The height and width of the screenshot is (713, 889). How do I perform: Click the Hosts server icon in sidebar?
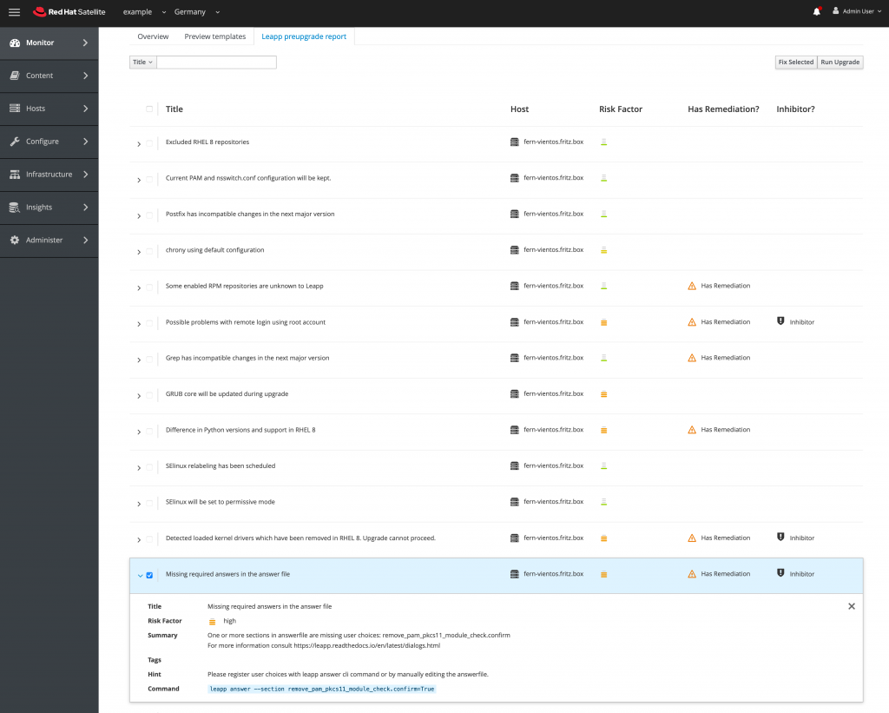[x=15, y=109]
